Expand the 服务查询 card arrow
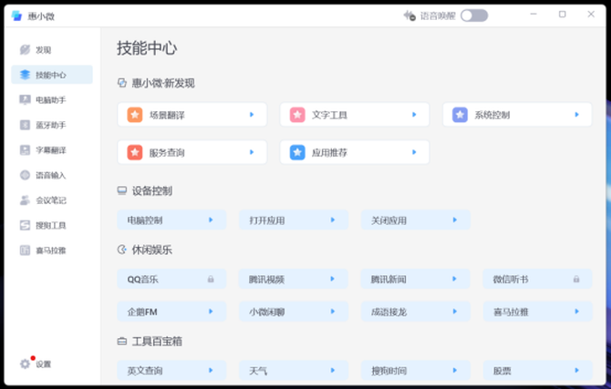Viewport: 611px width, 389px height. point(252,152)
